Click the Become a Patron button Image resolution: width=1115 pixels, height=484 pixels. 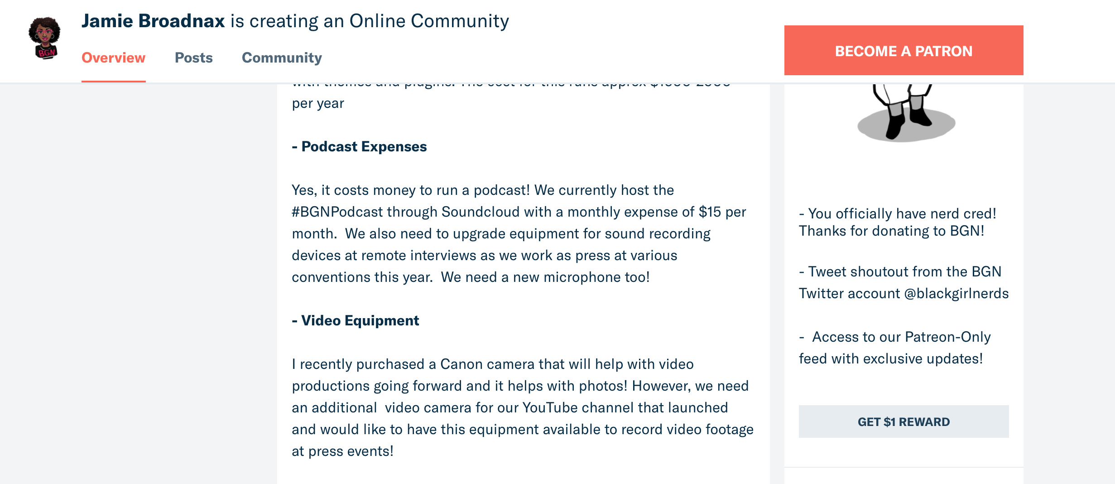pos(904,50)
